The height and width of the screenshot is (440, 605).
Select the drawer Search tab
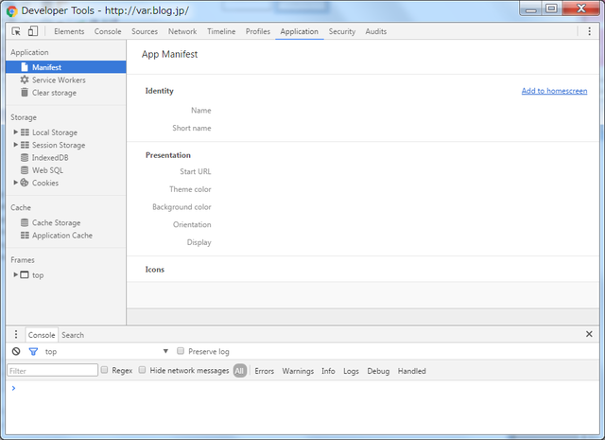(73, 335)
